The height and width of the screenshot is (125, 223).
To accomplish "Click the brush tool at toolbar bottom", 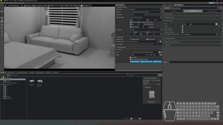I will 2,35.
